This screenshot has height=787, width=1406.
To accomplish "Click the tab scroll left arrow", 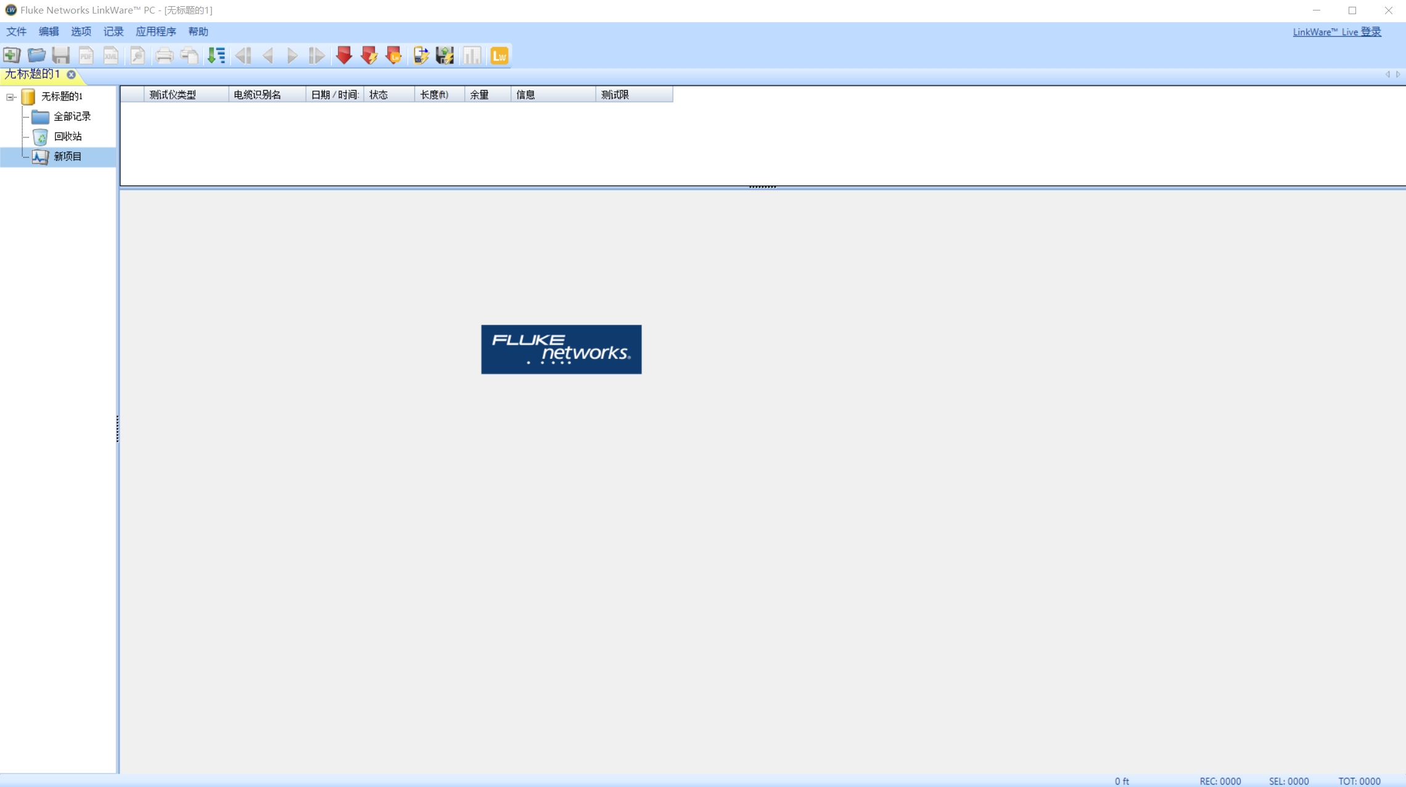I will coord(1387,75).
